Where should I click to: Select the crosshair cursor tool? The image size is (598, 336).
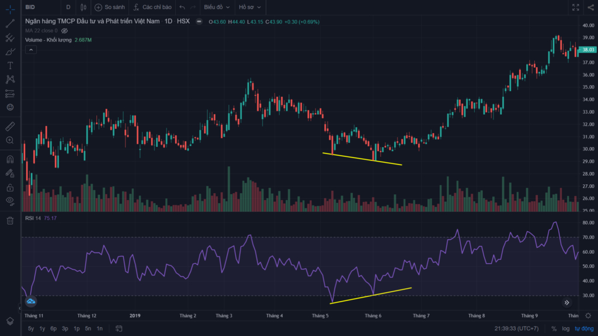point(11,9)
